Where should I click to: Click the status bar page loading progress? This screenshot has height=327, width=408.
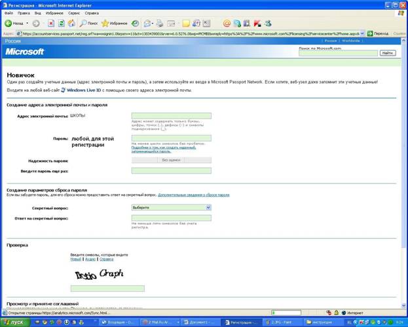pos(286,313)
